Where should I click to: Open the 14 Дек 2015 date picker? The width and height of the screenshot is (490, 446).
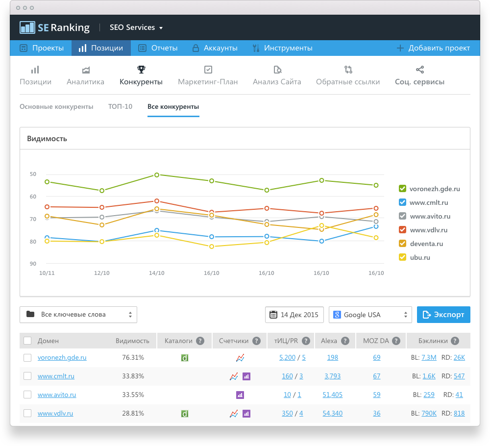click(x=294, y=315)
